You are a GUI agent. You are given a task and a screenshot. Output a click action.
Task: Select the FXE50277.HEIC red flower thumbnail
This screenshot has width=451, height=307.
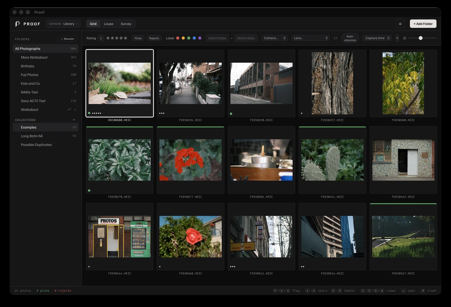(191, 160)
